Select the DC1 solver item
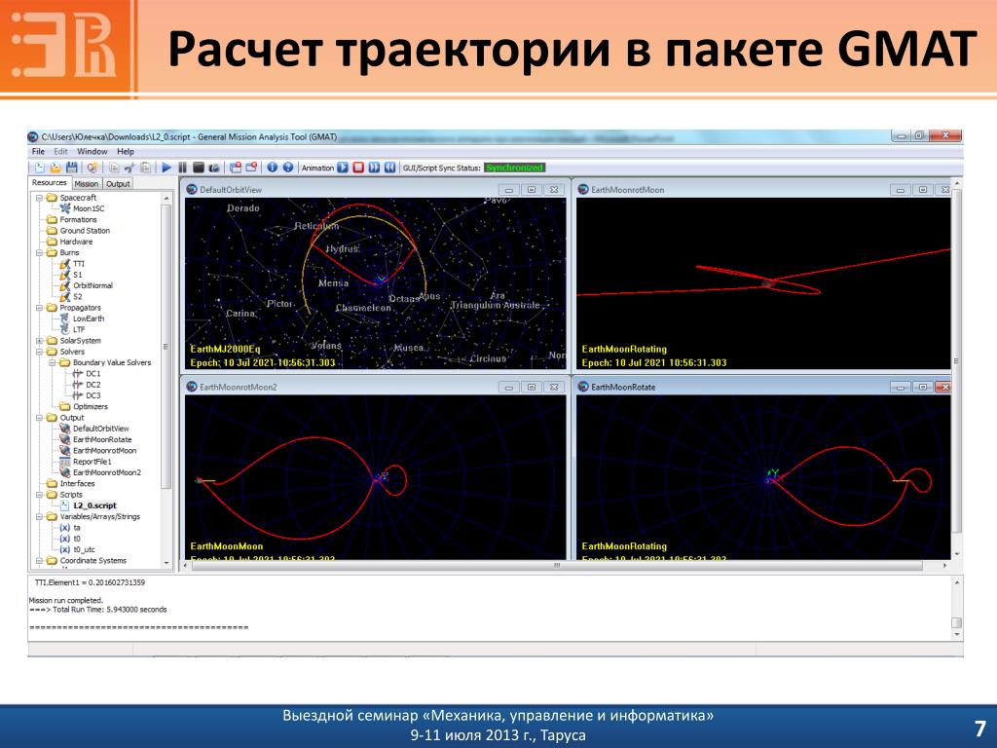 pyautogui.click(x=92, y=374)
